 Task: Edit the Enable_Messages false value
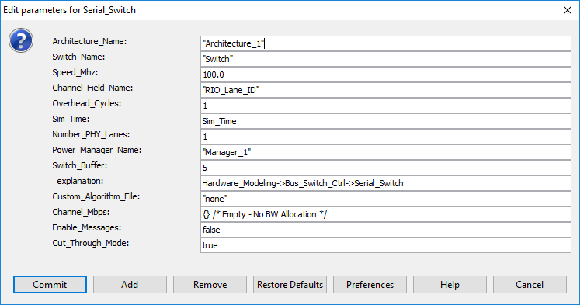386,230
